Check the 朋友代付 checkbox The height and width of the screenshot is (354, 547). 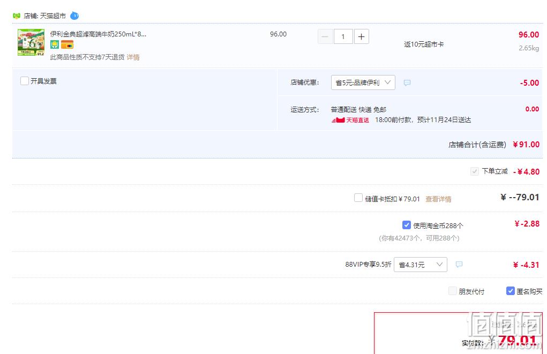coord(453,291)
